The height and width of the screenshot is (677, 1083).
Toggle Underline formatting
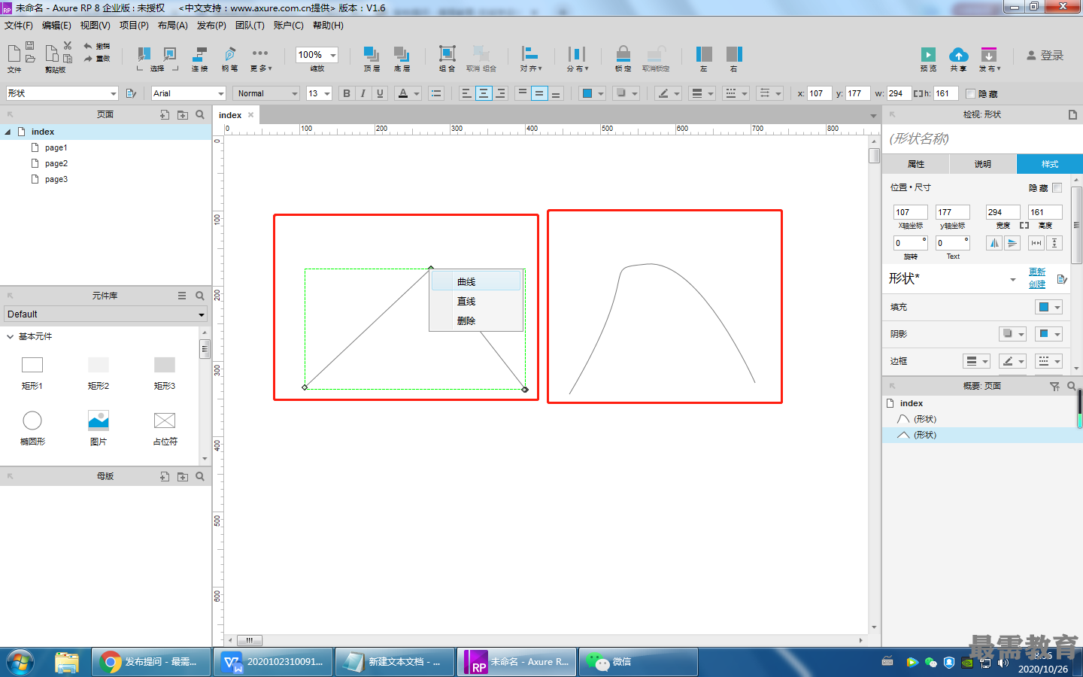[x=380, y=93]
